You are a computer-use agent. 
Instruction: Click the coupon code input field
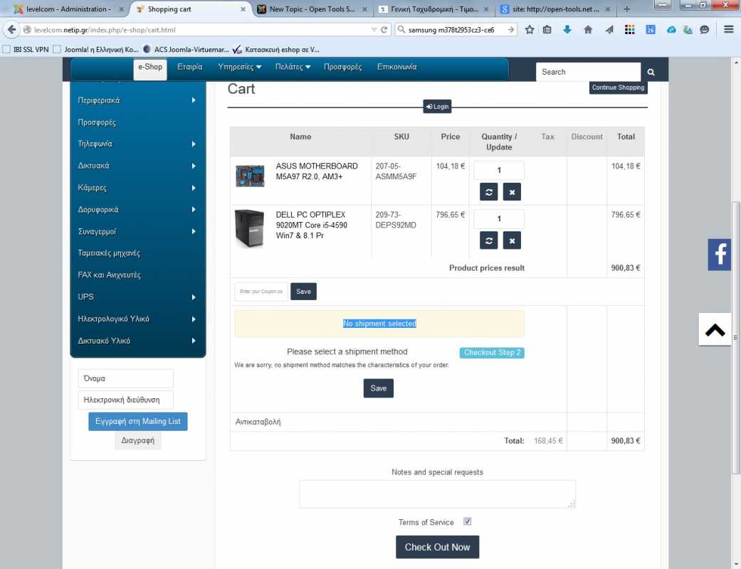pyautogui.click(x=261, y=292)
